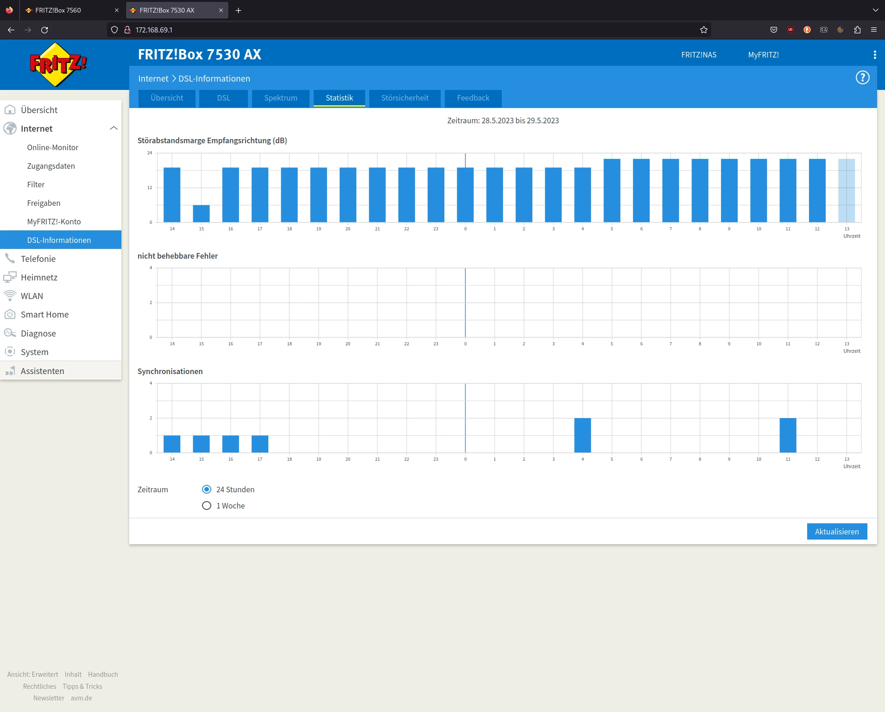The image size is (885, 712).
Task: Click the Ansicht: Erweitert link
Action: coord(33,674)
